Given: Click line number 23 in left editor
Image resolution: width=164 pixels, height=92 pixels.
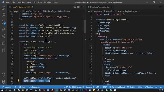Looking at the screenshot, I should tap(12, 42).
